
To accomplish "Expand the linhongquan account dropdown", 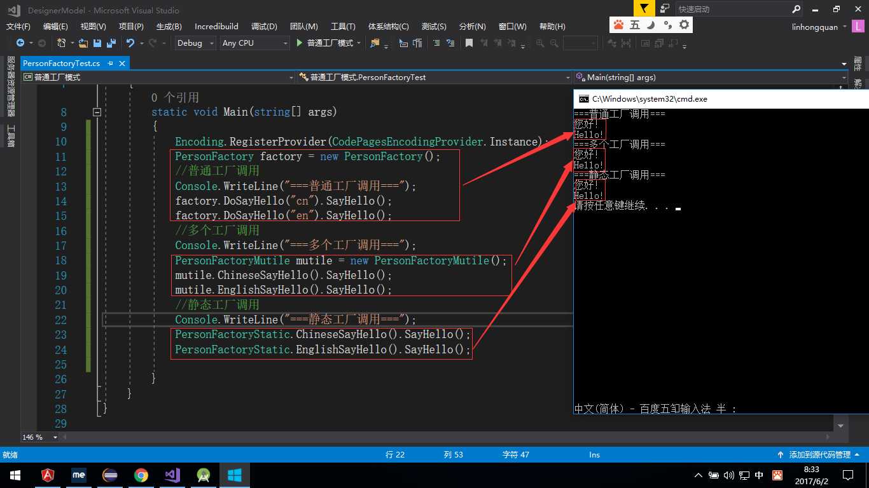I will point(845,27).
